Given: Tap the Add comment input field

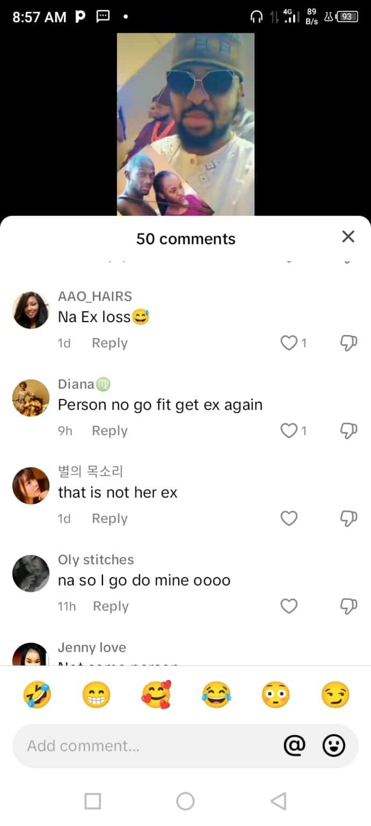Looking at the screenshot, I should tap(145, 745).
